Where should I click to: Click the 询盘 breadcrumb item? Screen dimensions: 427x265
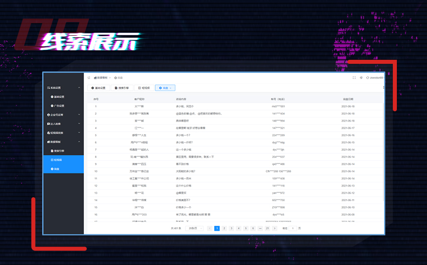[119, 78]
